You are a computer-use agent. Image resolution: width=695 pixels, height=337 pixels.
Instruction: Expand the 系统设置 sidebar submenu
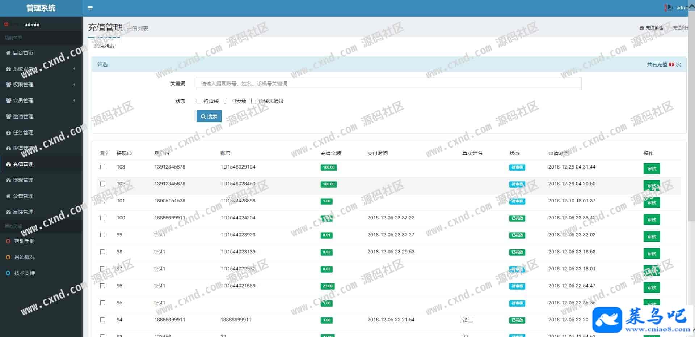pyautogui.click(x=74, y=69)
